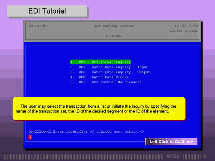Click the EDI Inquiry System header title
215x161 pixels.
click(113, 26)
